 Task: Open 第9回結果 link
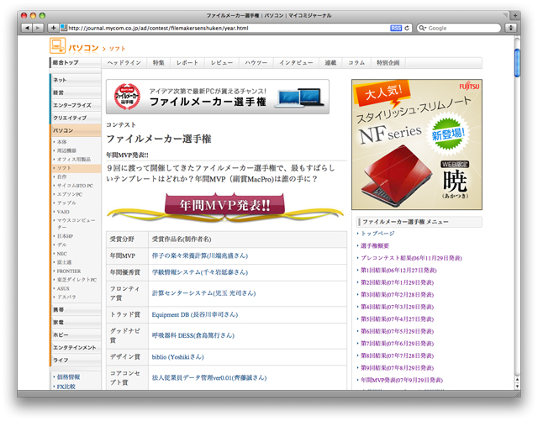tap(397, 368)
